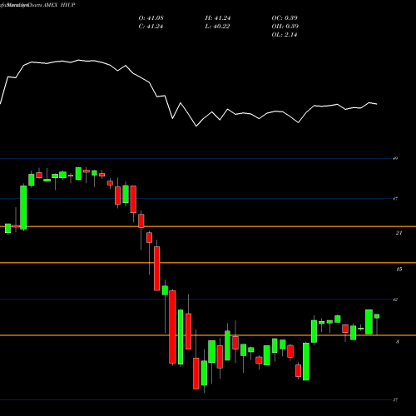Click the 21 label under the orange line
This screenshot has height=416, width=416.
pyautogui.click(x=399, y=233)
